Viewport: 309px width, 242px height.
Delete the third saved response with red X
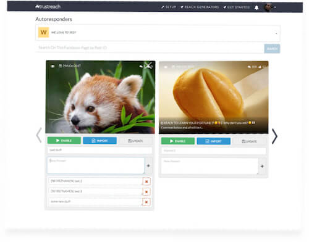[x=146, y=202]
